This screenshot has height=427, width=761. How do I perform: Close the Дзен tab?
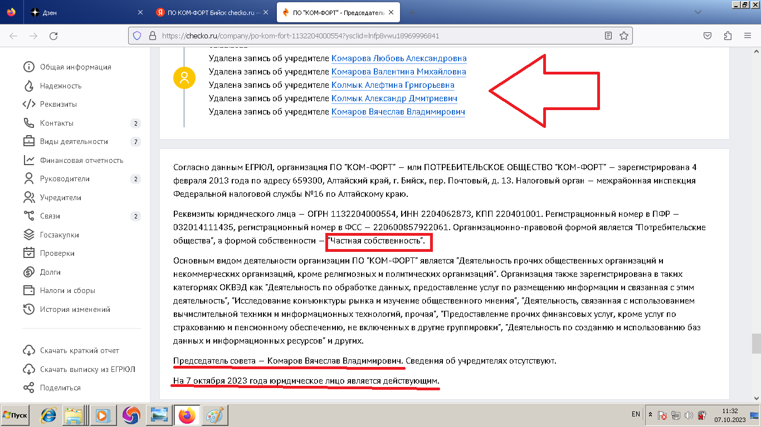(x=139, y=12)
